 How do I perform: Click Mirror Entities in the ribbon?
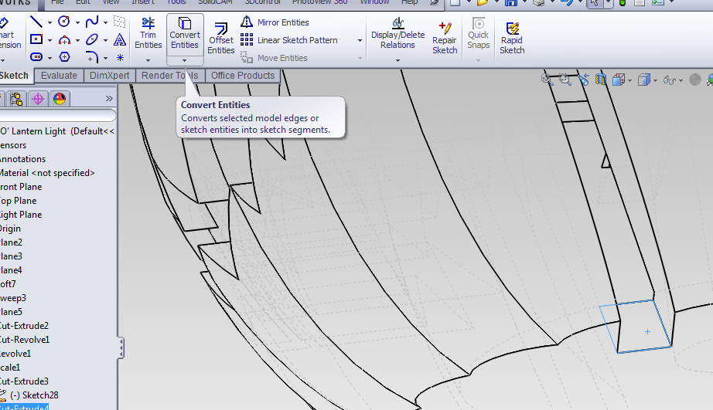pos(275,22)
